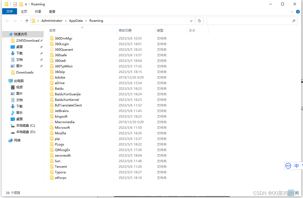Select the aDrive folder name
This screenshot has width=303, height=198.
[60, 83]
